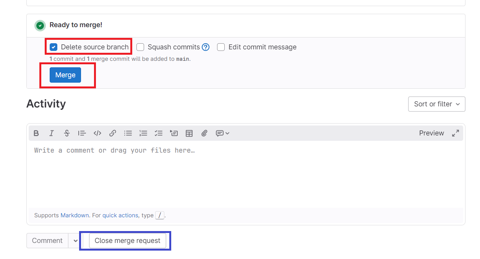Screen dimensions: 480x259
Task: Switch to the Preview tab
Action: click(x=431, y=133)
